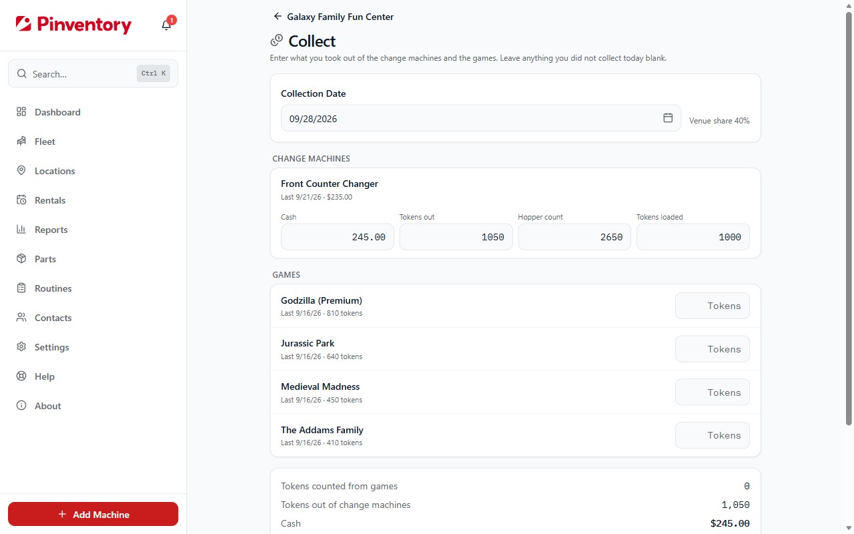Screen dimensions: 854x534
Task: Edit the Cash field showing 245.00
Action: pyautogui.click(x=338, y=237)
